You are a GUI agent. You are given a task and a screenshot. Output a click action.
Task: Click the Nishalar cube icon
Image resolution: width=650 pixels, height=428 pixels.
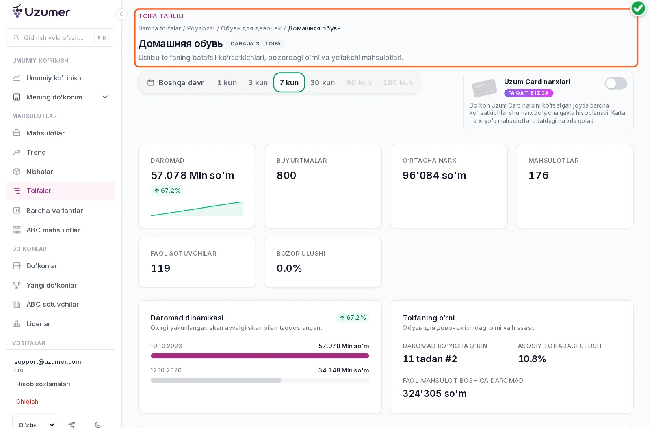click(17, 172)
